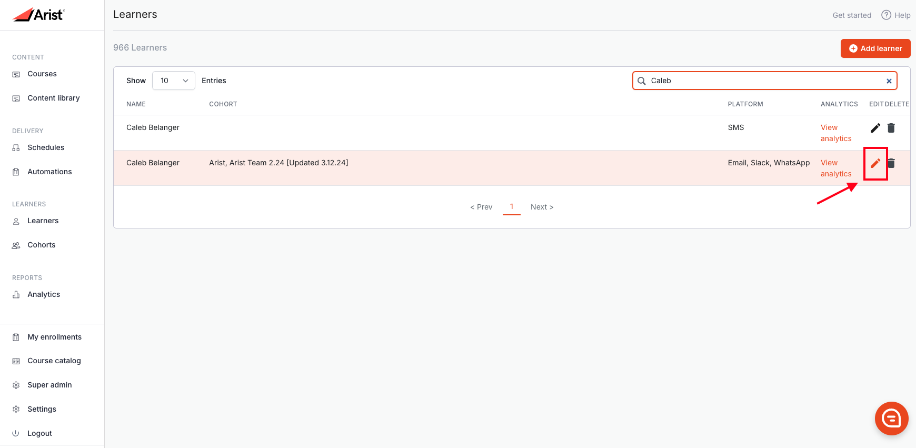916x448 pixels.
Task: Click the Analytics bar chart icon
Action: (x=16, y=295)
